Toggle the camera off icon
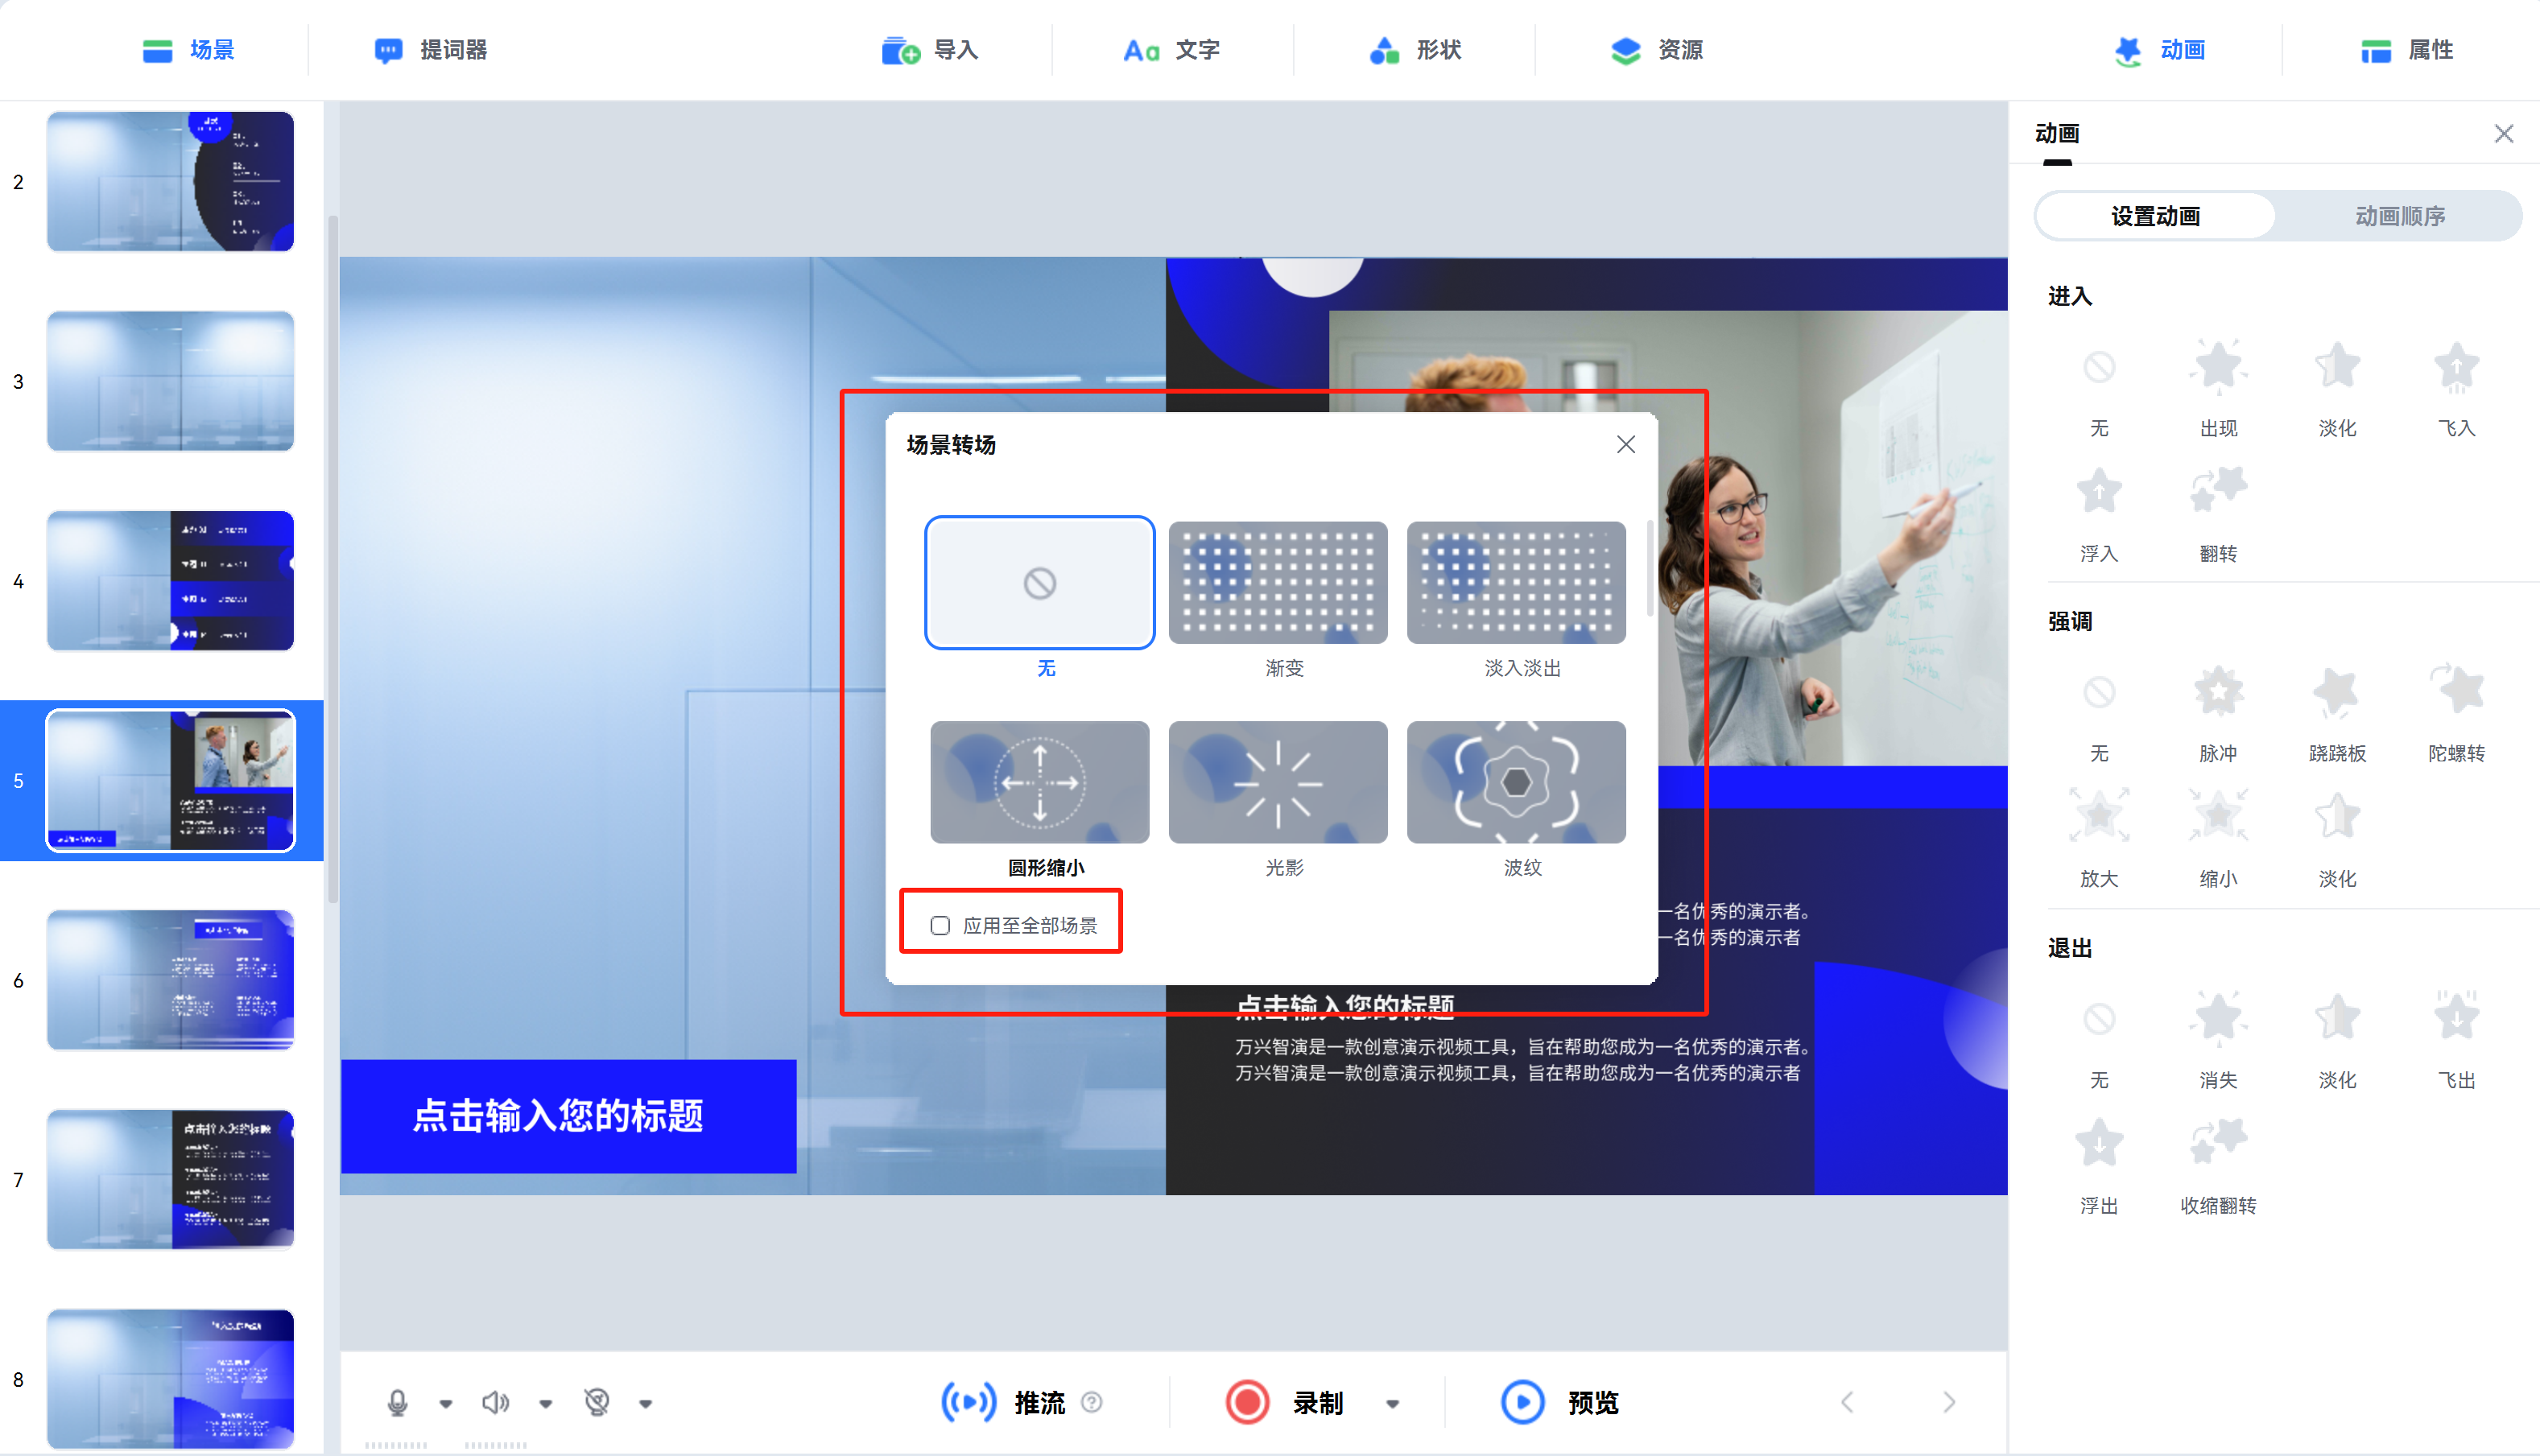 pos(597,1402)
